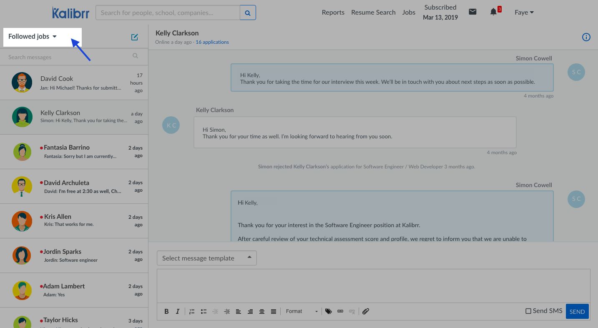Go to the Reports menu
The image size is (598, 328).
tap(333, 13)
